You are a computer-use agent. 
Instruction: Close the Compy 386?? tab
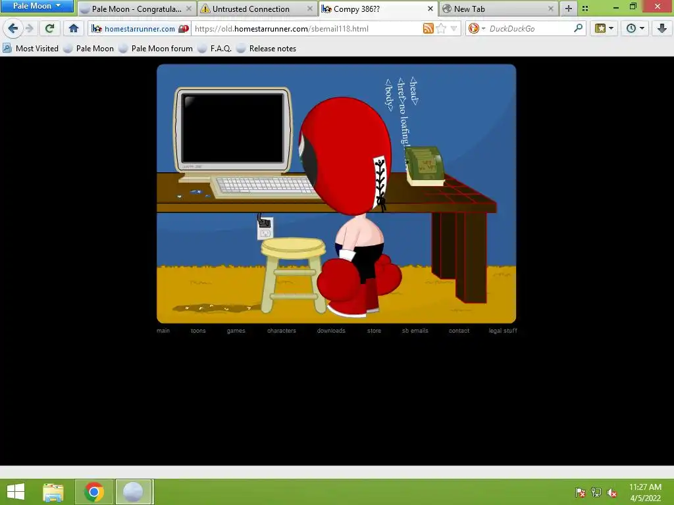[430, 9]
